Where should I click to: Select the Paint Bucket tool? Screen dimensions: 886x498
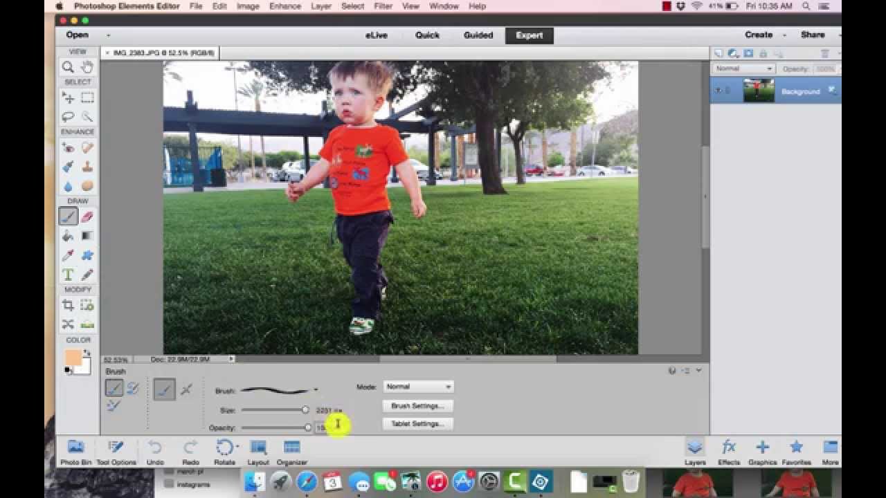[68, 236]
